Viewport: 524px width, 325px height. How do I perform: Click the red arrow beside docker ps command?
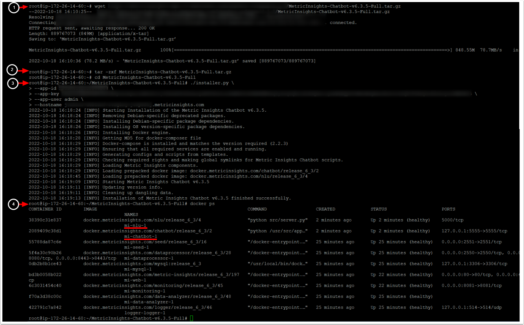coord(23,204)
